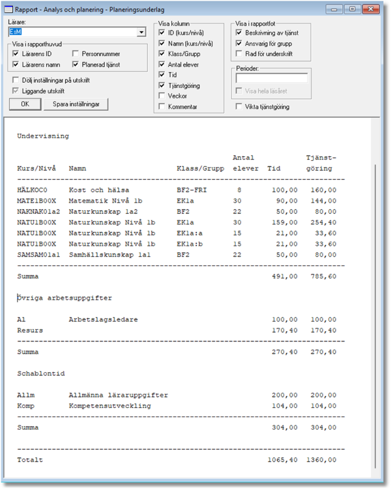This screenshot has width=391, height=490.
Task: Uncheck the Planerad tjänst option
Action: click(x=76, y=65)
